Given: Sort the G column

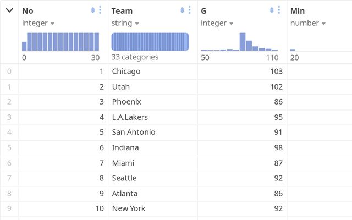Looking at the screenshot, I should (x=272, y=10).
